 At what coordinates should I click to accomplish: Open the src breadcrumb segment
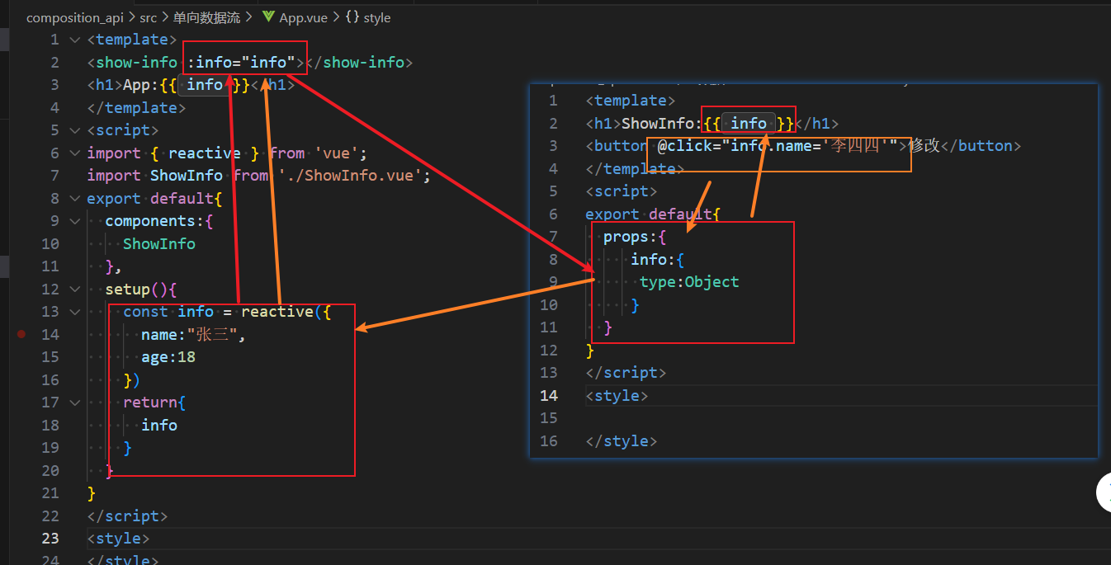tap(148, 17)
